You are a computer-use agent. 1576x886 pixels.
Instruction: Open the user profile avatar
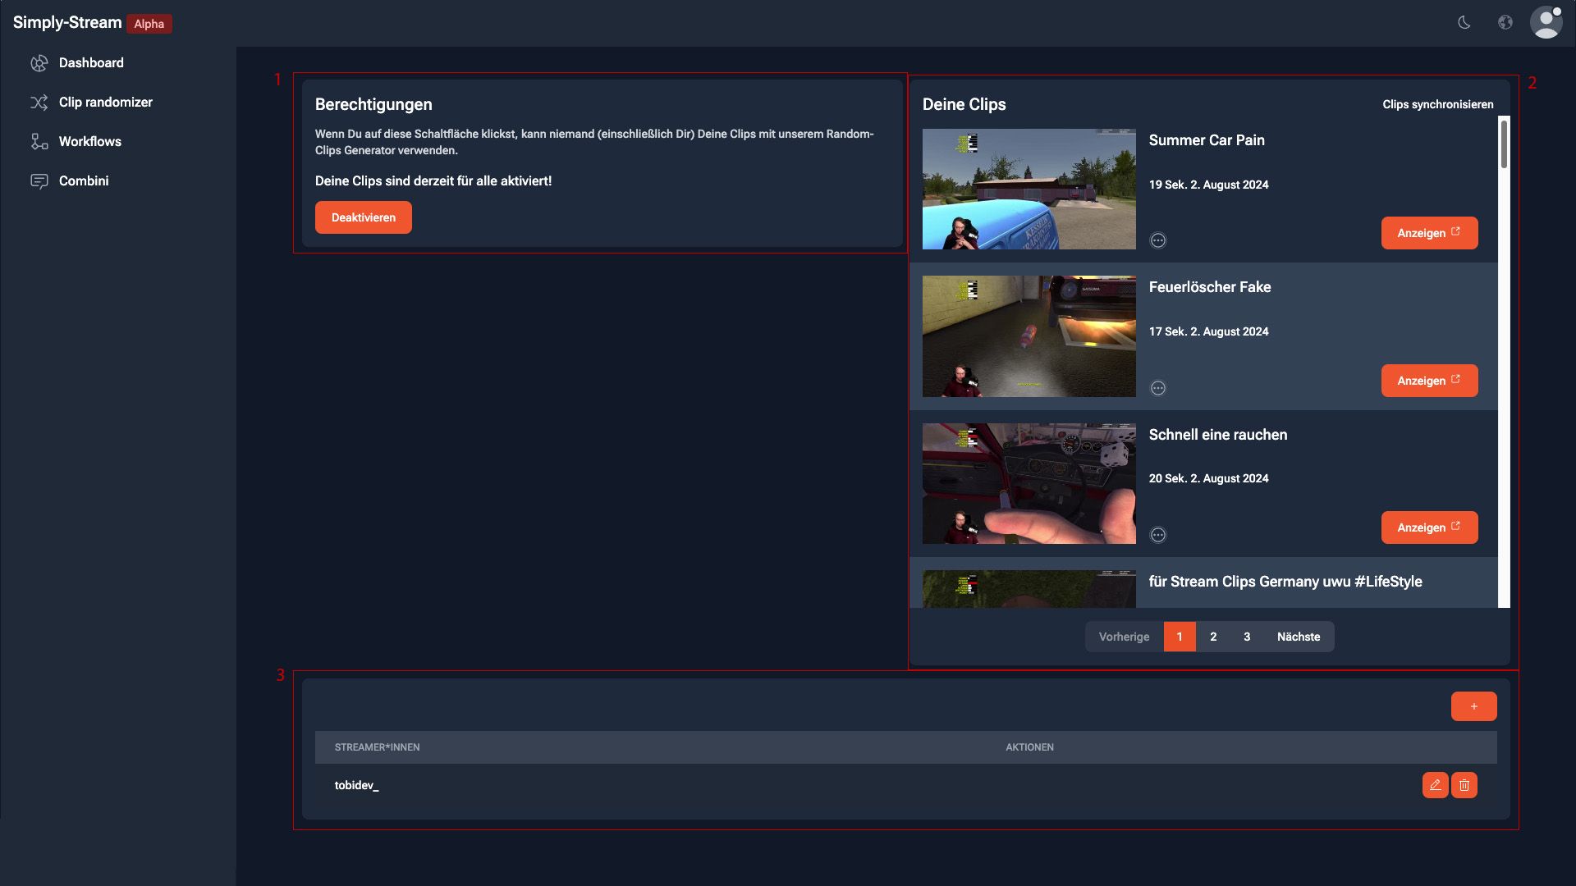[1547, 23]
